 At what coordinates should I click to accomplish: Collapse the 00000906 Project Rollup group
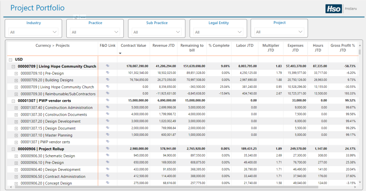[x=13, y=149]
